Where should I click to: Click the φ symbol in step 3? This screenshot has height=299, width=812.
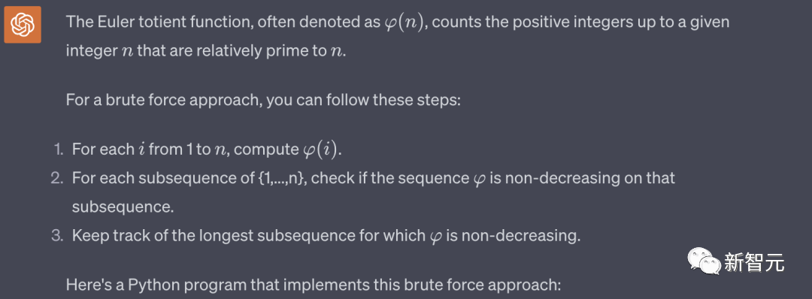tap(435, 237)
